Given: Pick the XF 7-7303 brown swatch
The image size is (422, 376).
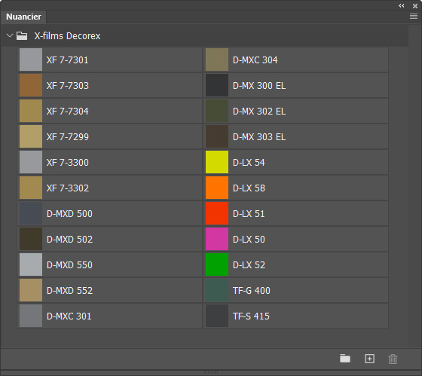Looking at the screenshot, I should [x=31, y=85].
